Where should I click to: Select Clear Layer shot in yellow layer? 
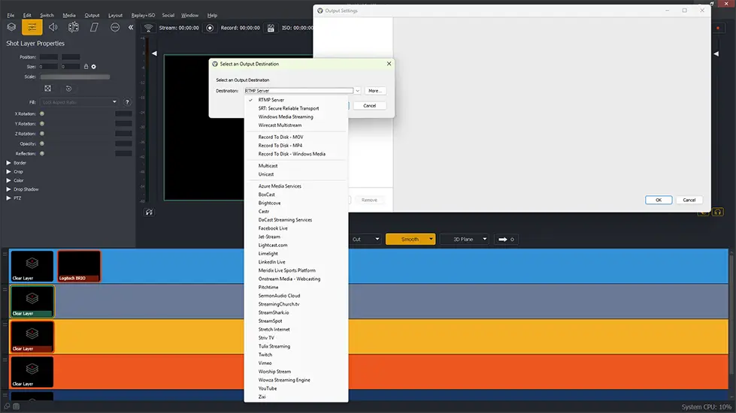[x=32, y=336]
